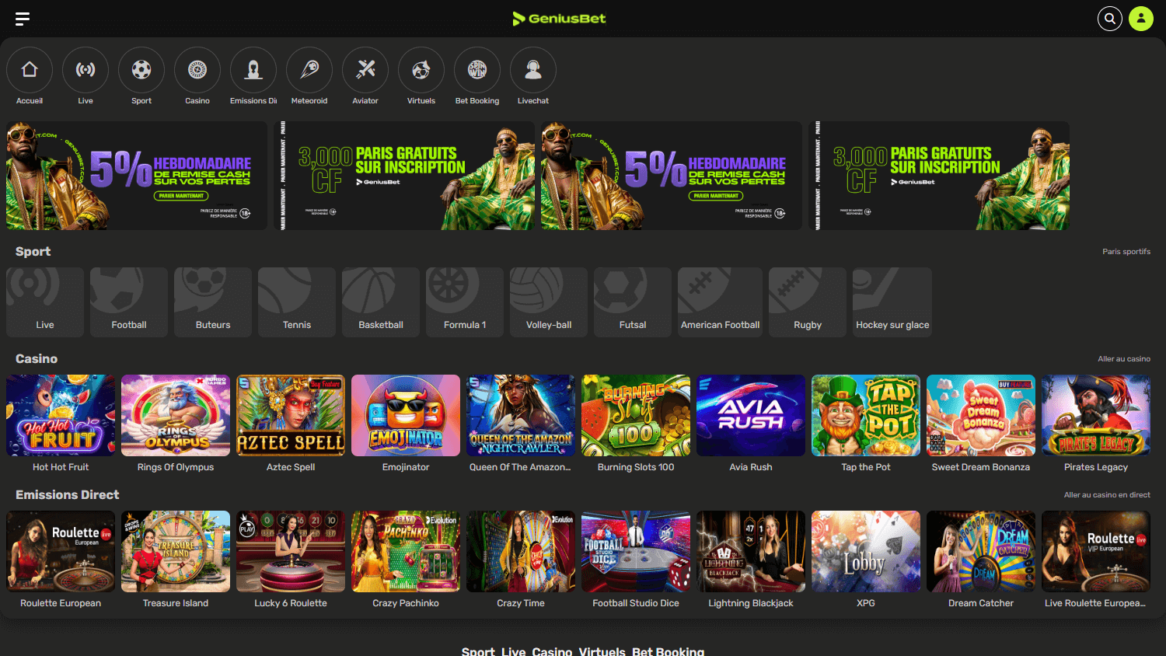
Task: Select the Accueil home icon
Action: [x=30, y=69]
